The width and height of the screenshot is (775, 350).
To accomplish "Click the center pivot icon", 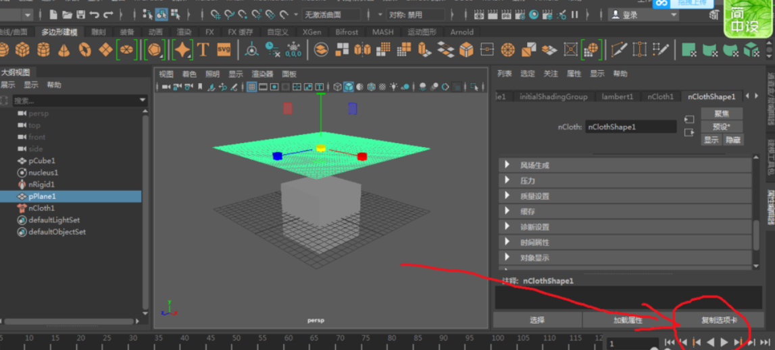I will click(251, 49).
